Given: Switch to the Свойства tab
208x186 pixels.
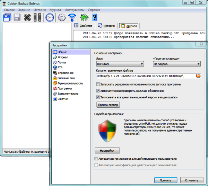Looking at the screenshot, I should coord(83,26).
